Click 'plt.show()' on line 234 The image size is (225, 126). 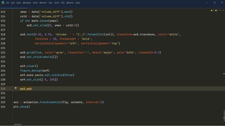(x=22, y=107)
